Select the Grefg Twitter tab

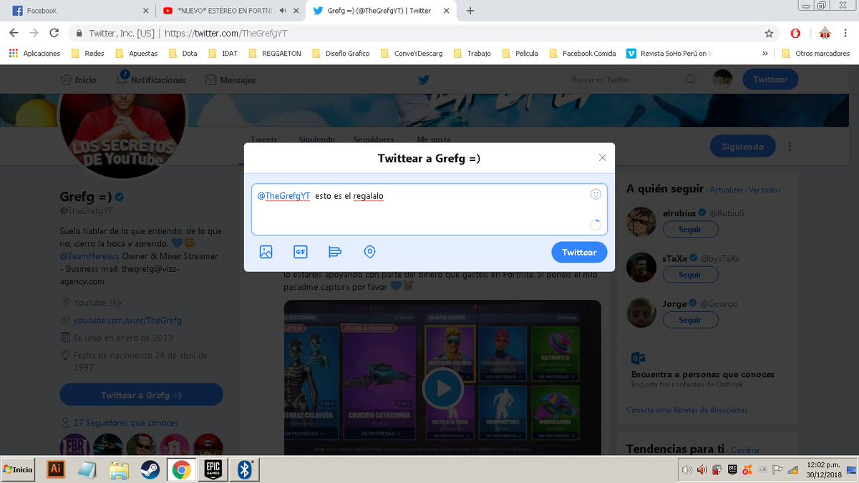tap(379, 11)
